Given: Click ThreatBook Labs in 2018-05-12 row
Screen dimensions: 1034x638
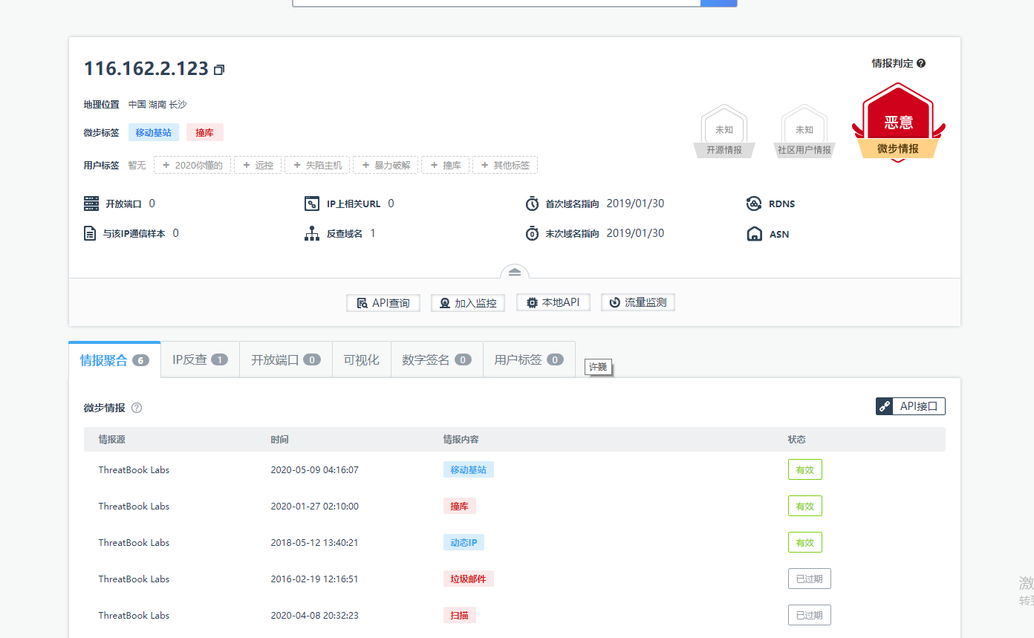Looking at the screenshot, I should (134, 542).
